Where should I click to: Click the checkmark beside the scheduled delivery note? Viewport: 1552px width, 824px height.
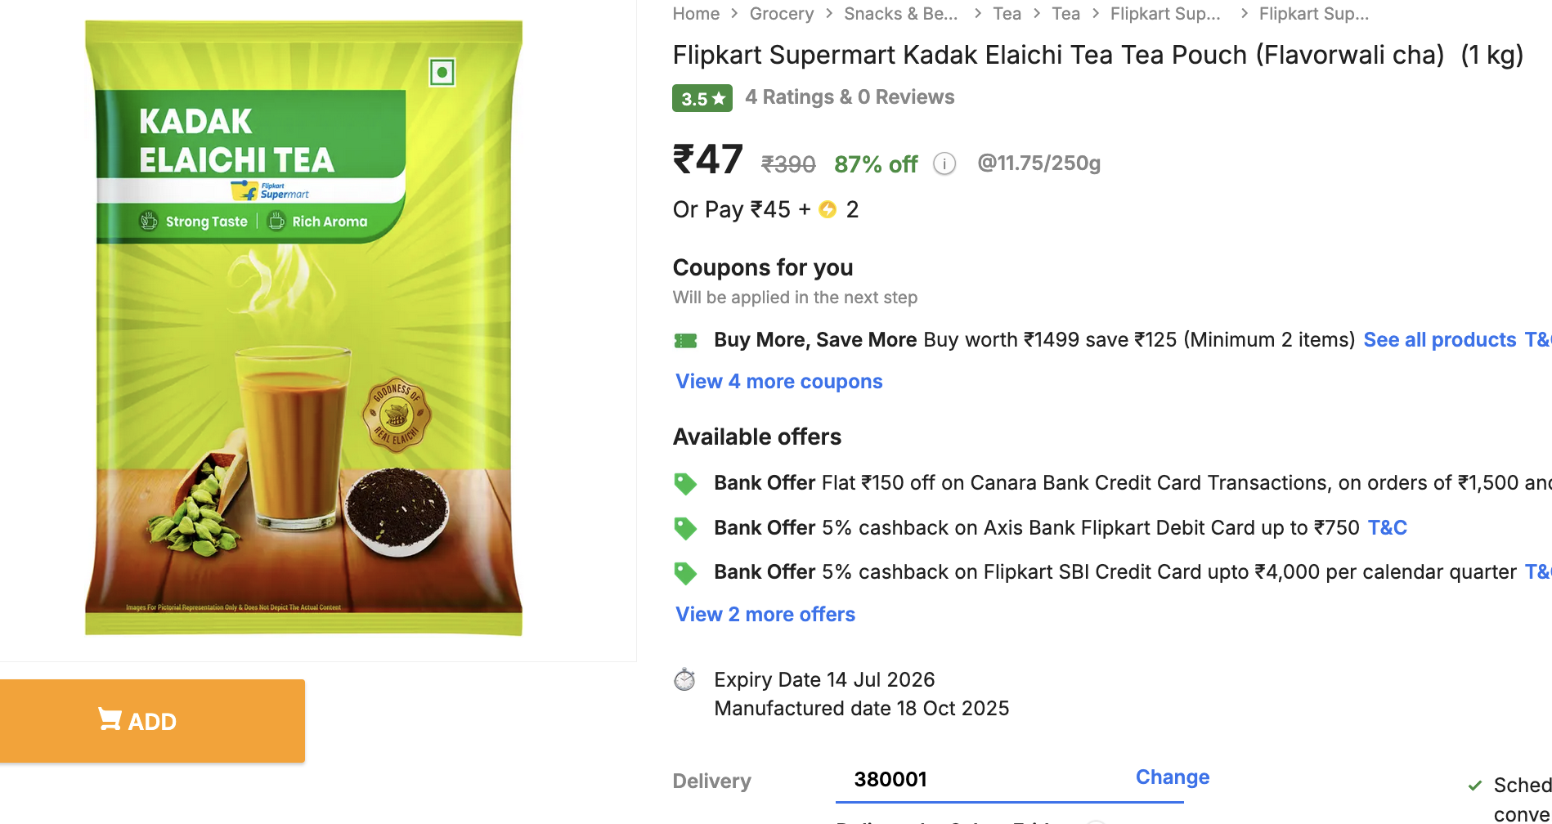pyautogui.click(x=1476, y=785)
